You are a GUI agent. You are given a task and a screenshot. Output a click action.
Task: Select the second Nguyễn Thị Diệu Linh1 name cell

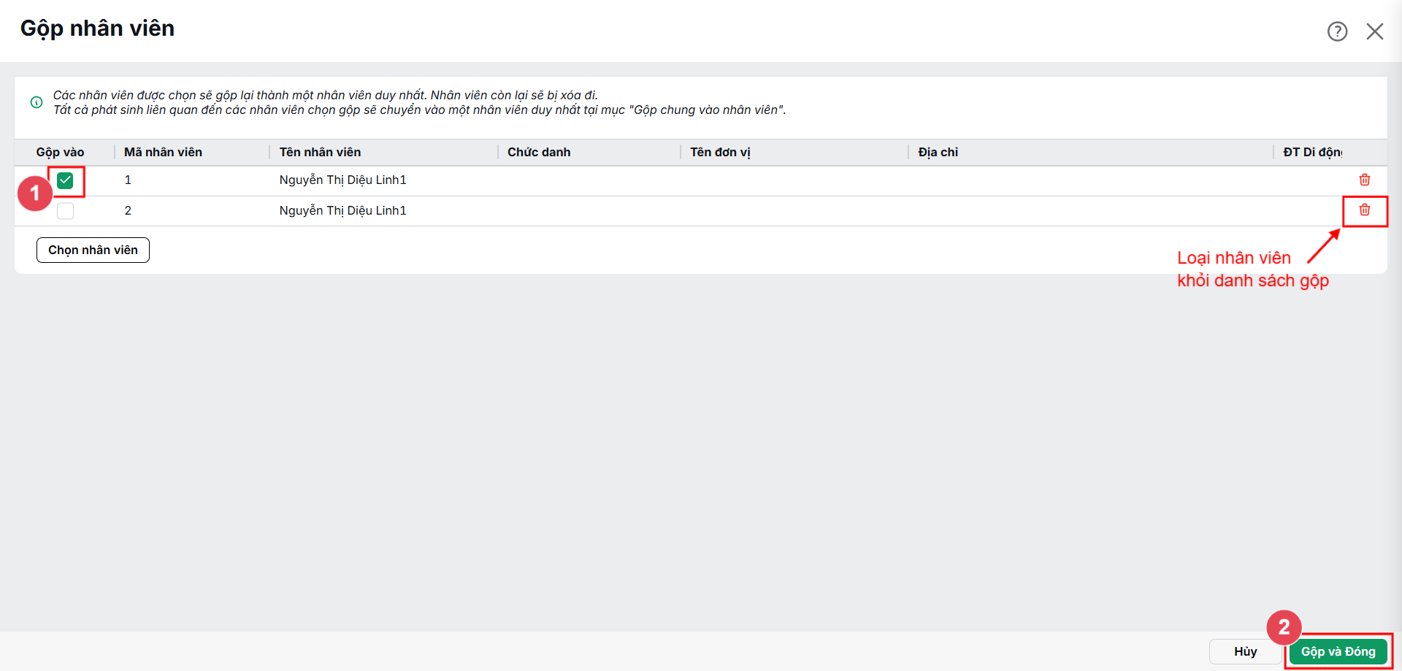click(342, 210)
